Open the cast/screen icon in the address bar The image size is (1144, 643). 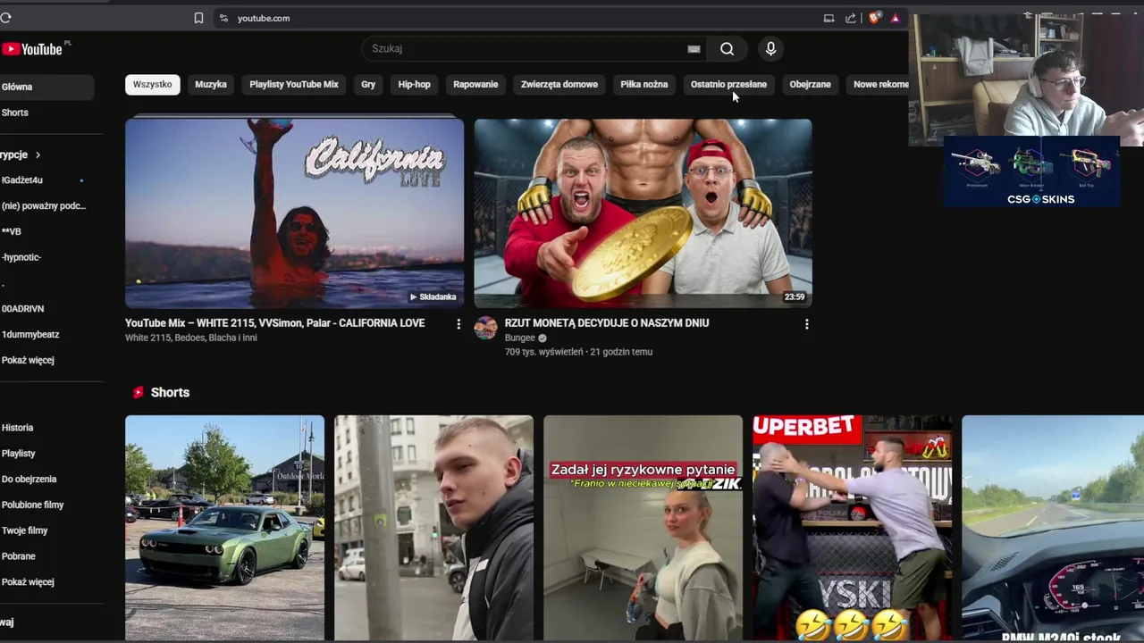[829, 18]
